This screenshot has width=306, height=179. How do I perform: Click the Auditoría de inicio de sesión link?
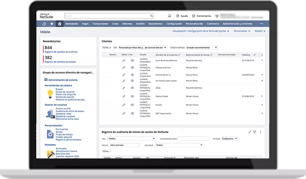click(x=70, y=111)
